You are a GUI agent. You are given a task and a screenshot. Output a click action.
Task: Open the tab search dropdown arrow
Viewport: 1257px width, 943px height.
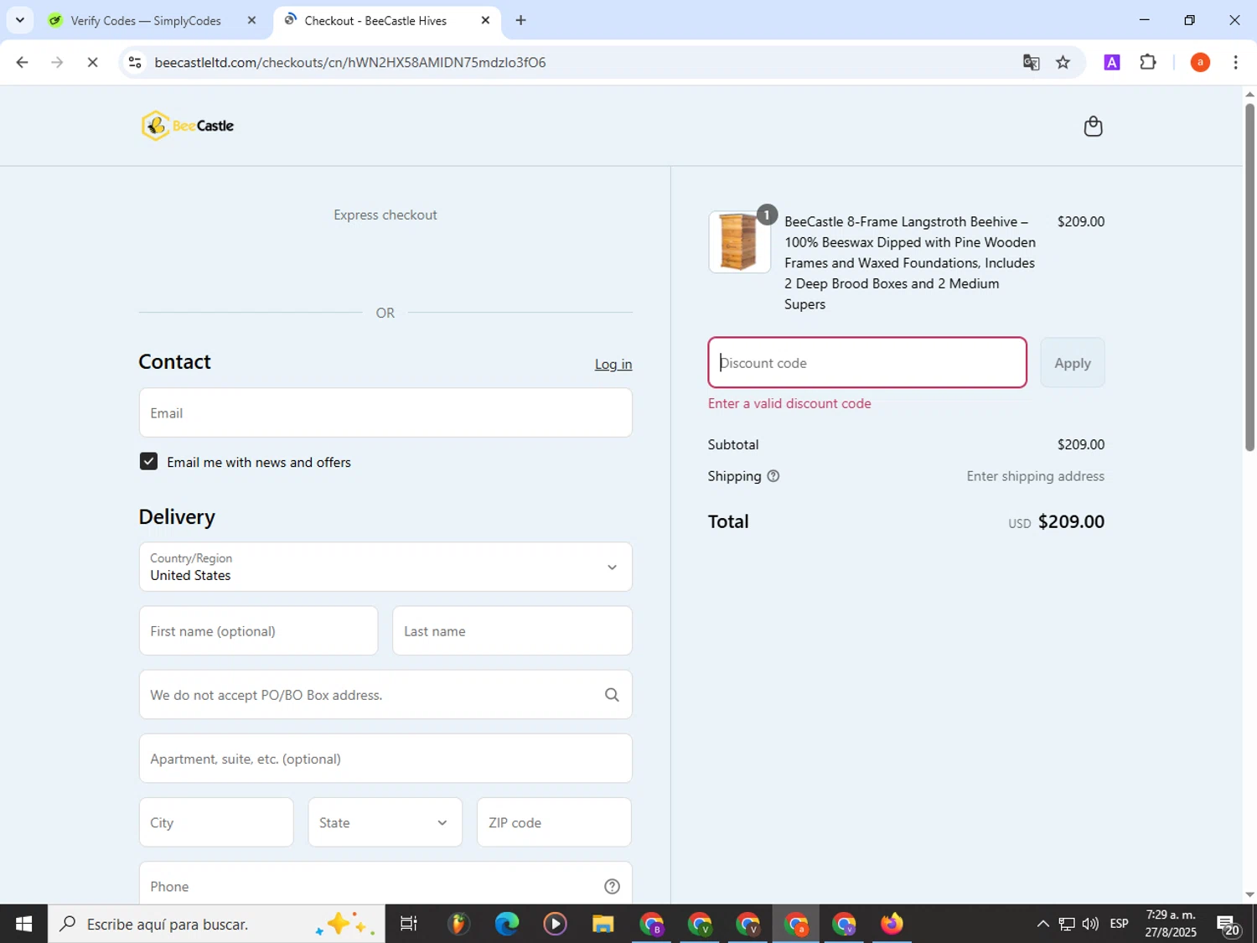(20, 20)
